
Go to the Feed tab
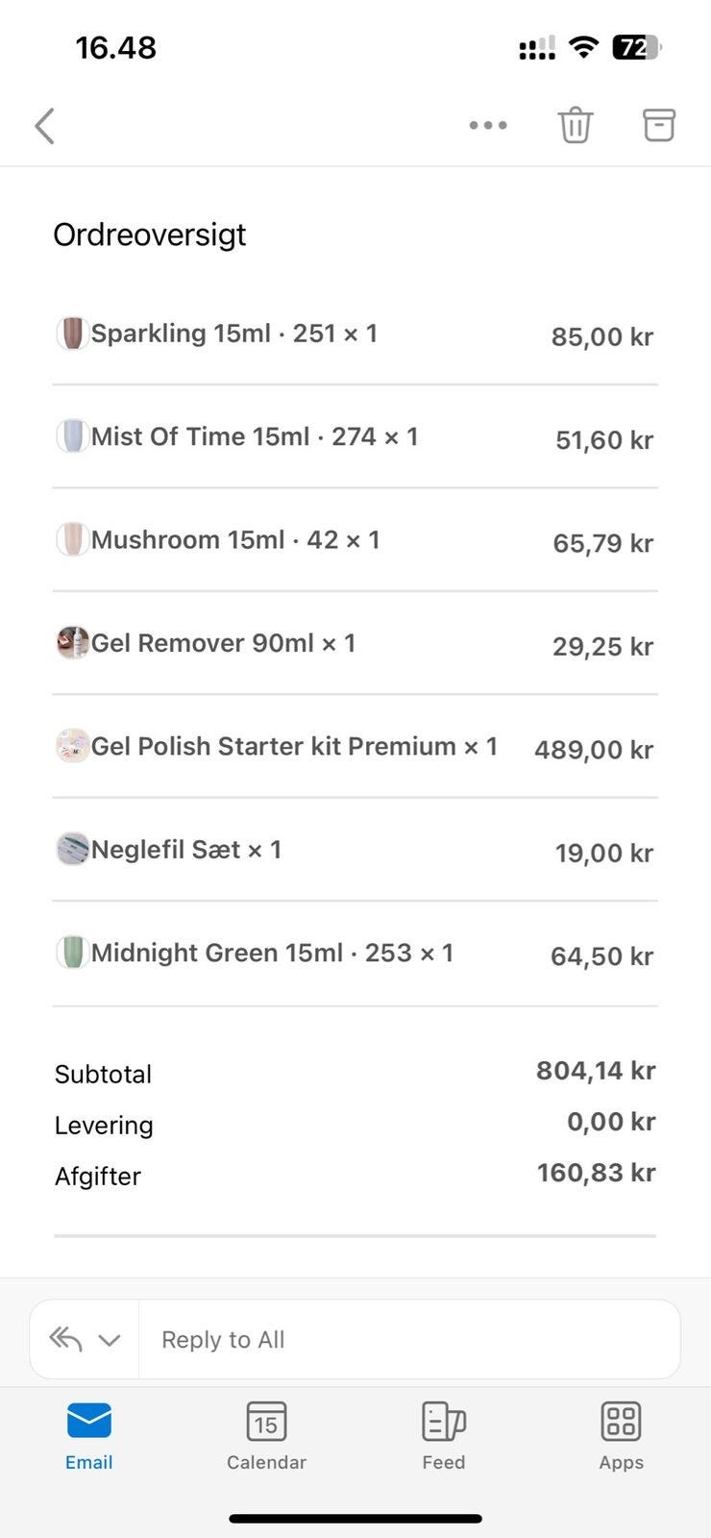(x=444, y=1436)
